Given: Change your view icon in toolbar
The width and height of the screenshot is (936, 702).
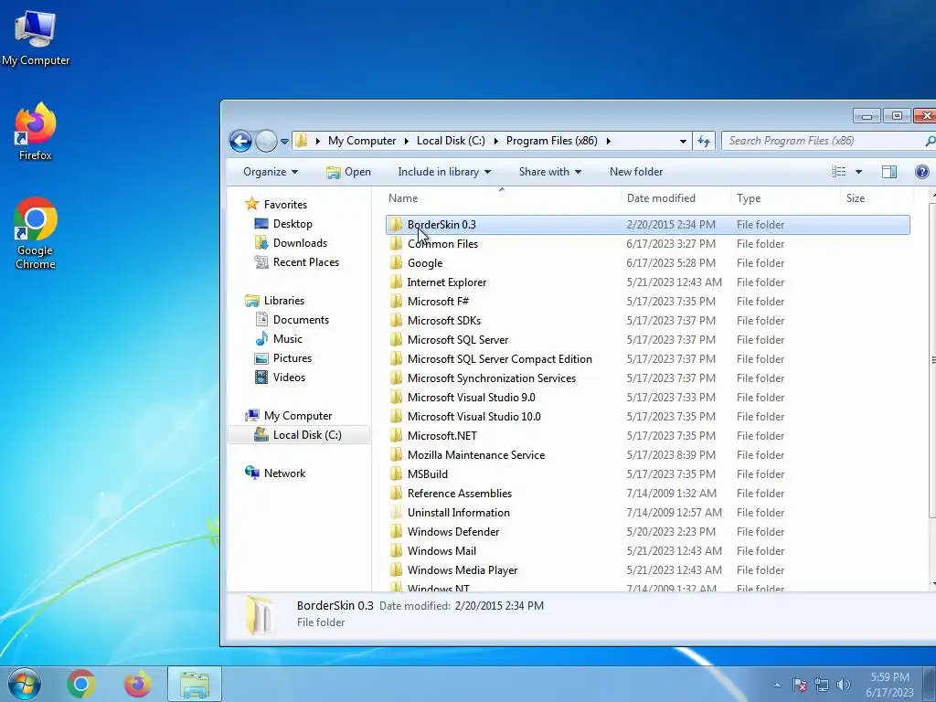Looking at the screenshot, I should click(839, 172).
